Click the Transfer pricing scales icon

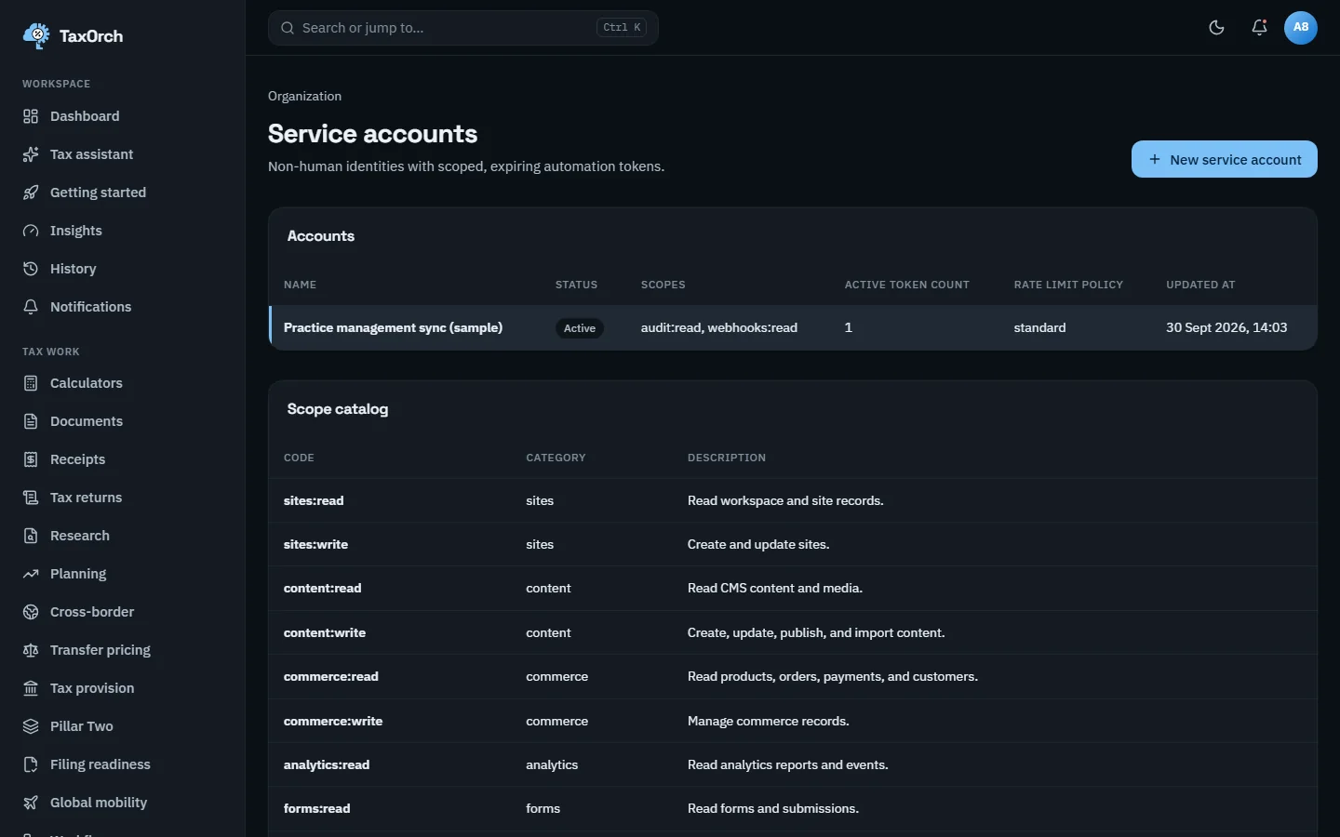coord(31,650)
